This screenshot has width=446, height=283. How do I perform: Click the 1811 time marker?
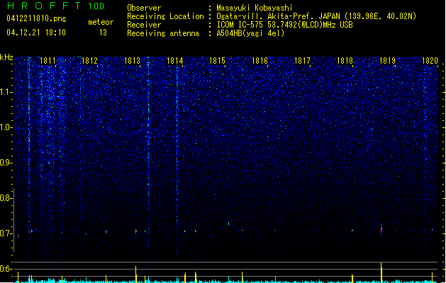[48, 61]
